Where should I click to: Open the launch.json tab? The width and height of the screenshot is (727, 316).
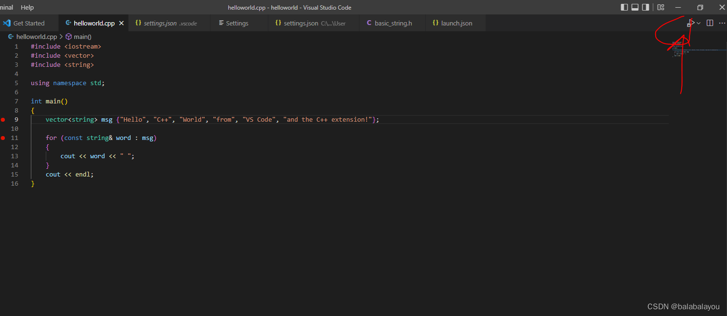click(x=457, y=23)
